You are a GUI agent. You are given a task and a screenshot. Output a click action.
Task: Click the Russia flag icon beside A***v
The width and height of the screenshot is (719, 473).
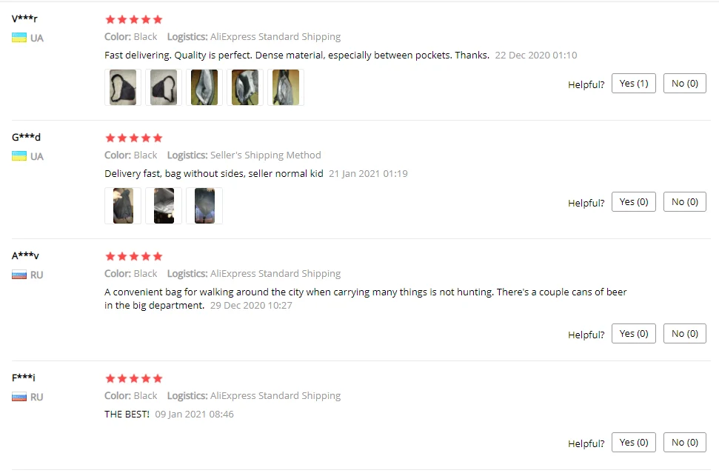(x=19, y=275)
